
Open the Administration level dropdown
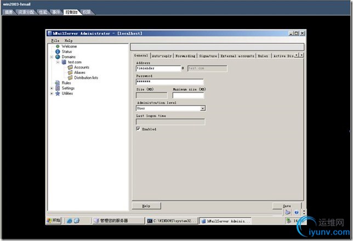[203, 108]
